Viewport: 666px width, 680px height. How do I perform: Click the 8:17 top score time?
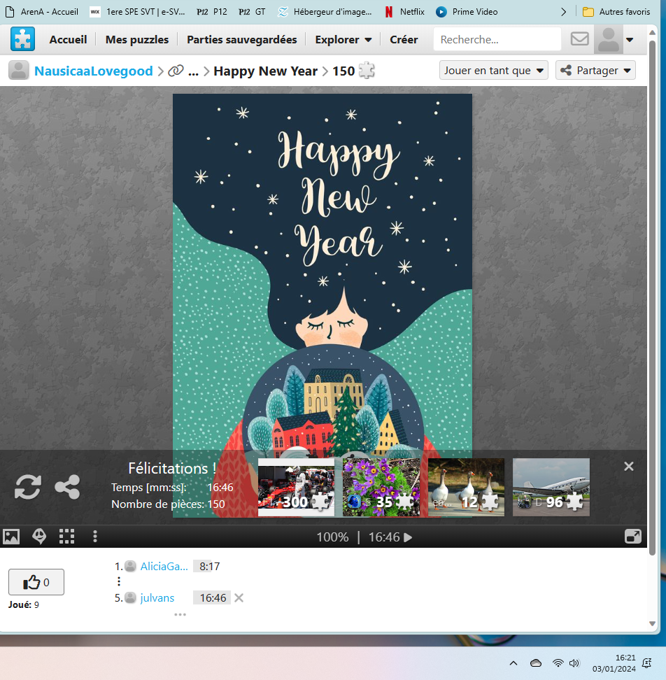click(209, 567)
